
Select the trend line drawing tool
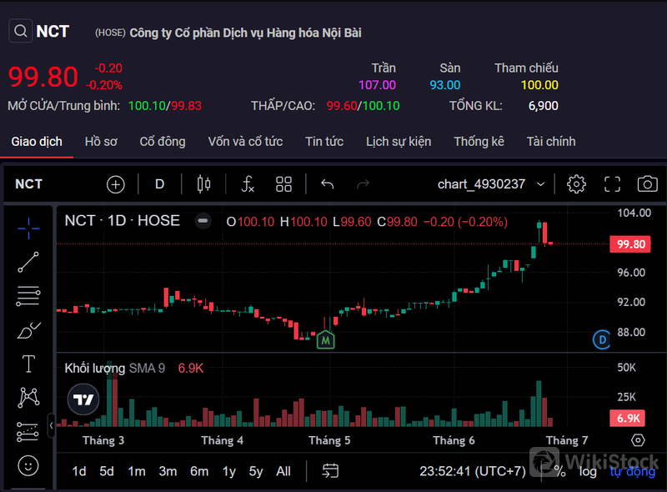click(28, 261)
